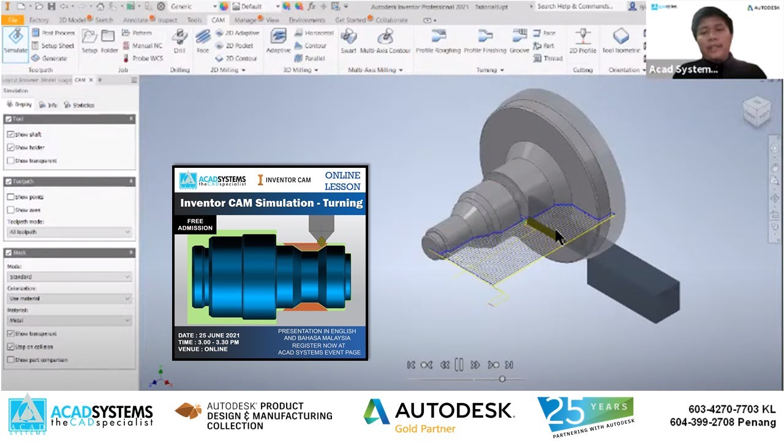Image resolution: width=784 pixels, height=441 pixels.
Task: Choose the 2D Pocket strategy
Action: tap(235, 46)
